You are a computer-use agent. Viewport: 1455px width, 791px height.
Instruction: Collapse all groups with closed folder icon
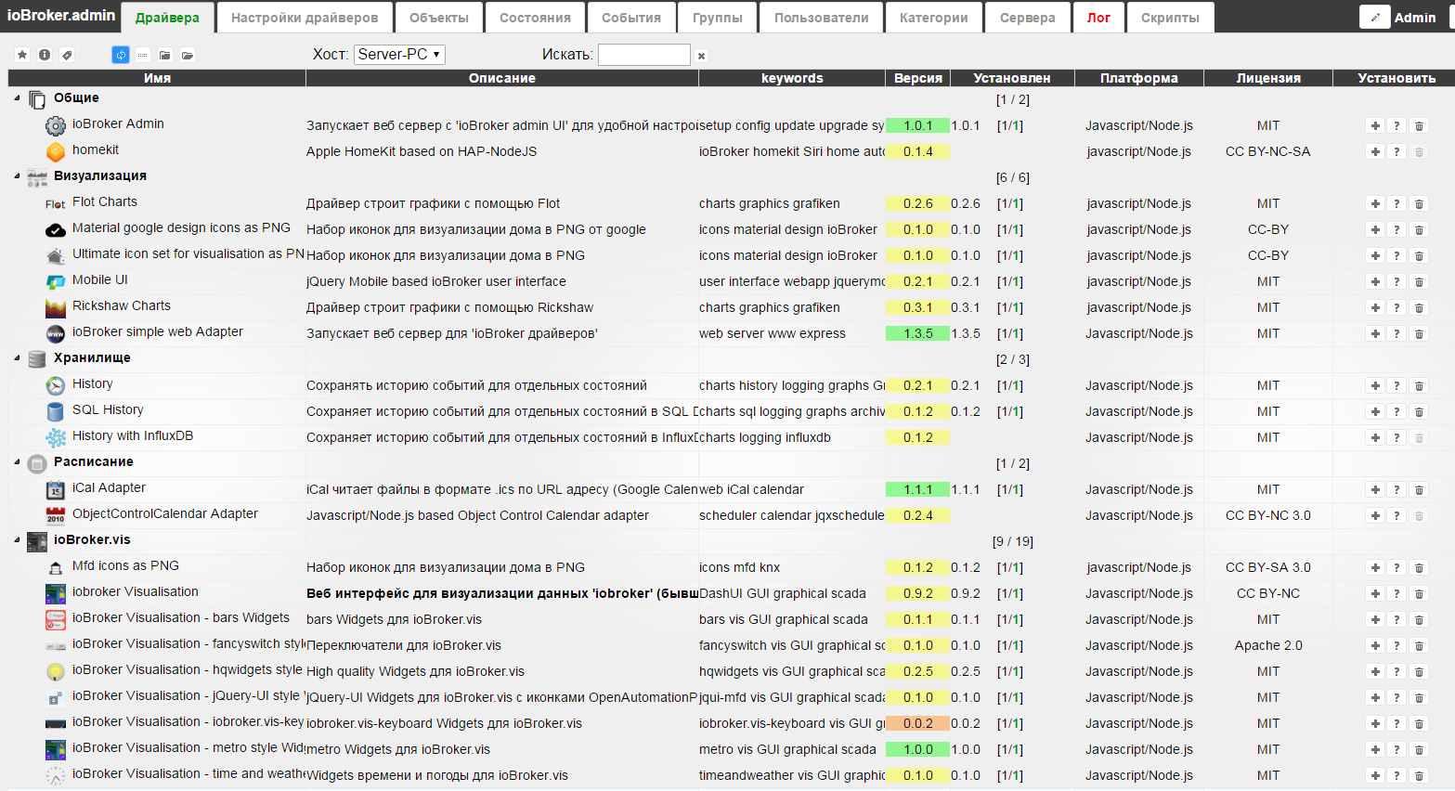[164, 55]
